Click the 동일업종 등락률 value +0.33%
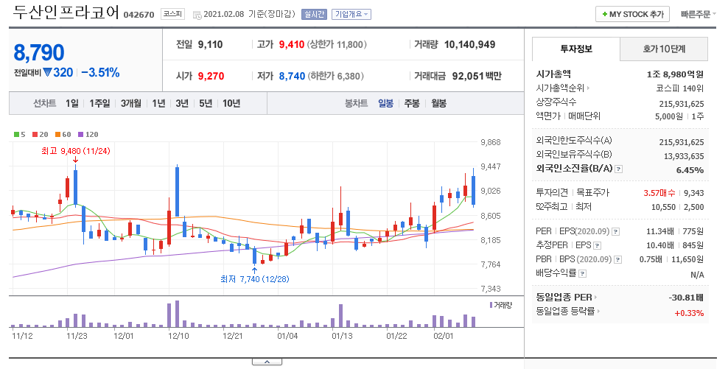728x369 pixels. (x=689, y=313)
